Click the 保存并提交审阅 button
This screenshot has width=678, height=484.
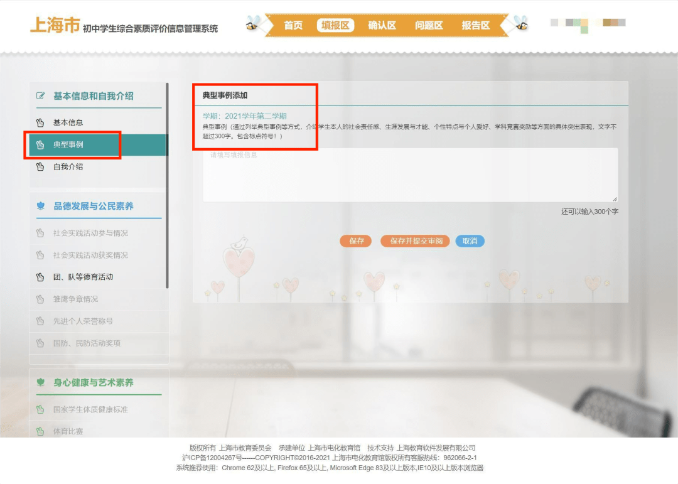(x=415, y=241)
